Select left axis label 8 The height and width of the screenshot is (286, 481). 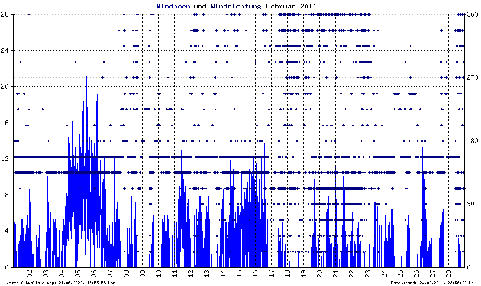point(6,195)
